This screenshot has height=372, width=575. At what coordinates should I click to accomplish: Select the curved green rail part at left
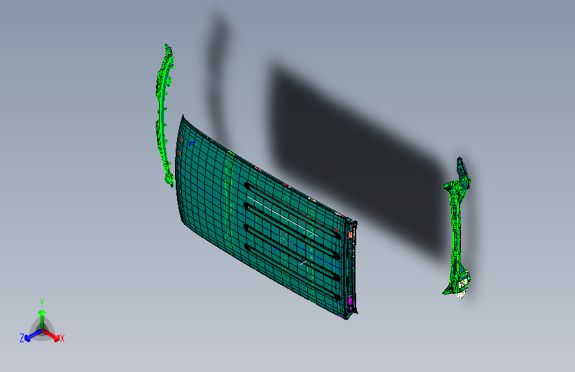click(x=164, y=116)
